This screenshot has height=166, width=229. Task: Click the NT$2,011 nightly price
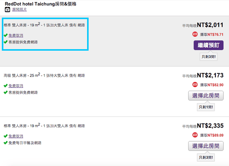coord(209,25)
